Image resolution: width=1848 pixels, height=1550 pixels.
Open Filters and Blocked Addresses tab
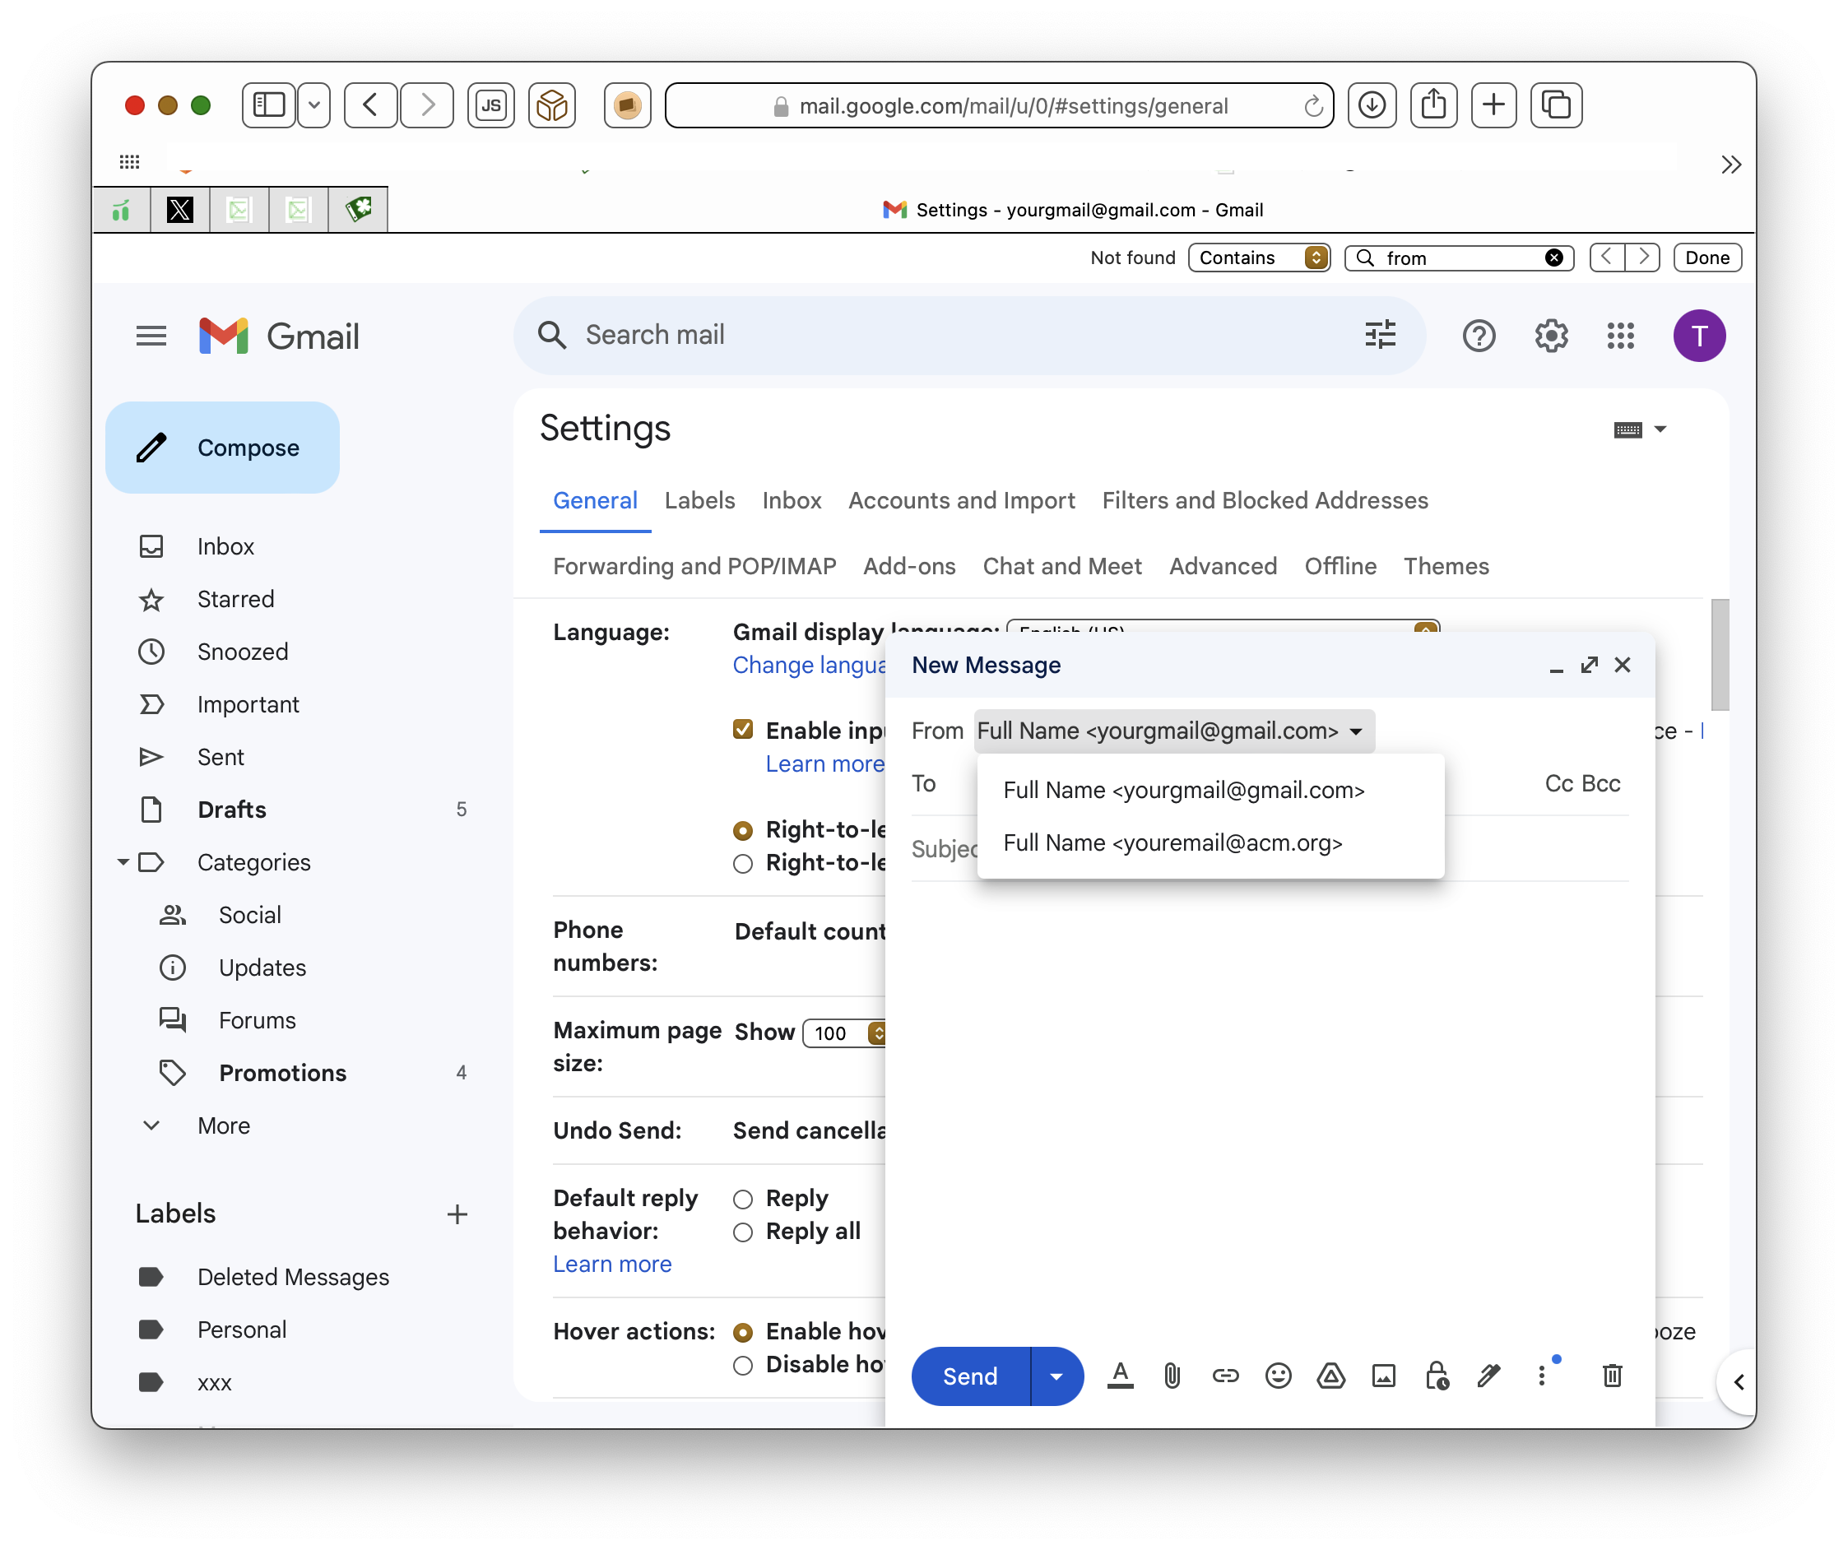point(1265,500)
